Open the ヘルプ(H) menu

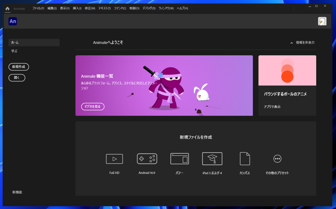point(182,8)
